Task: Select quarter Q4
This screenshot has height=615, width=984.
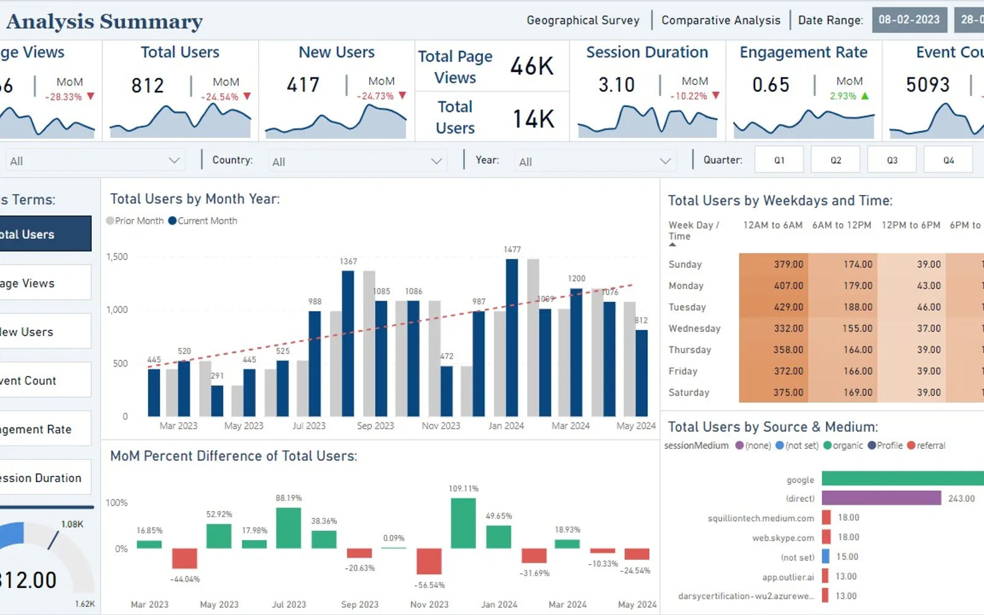Action: pyautogui.click(x=948, y=160)
